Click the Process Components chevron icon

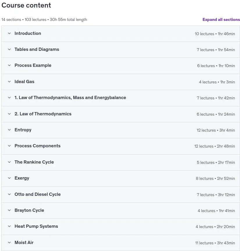(x=9, y=146)
